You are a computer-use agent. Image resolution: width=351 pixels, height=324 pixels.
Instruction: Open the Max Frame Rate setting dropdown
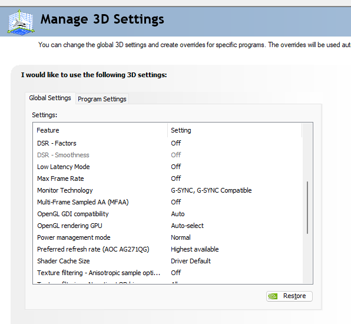tap(176, 178)
